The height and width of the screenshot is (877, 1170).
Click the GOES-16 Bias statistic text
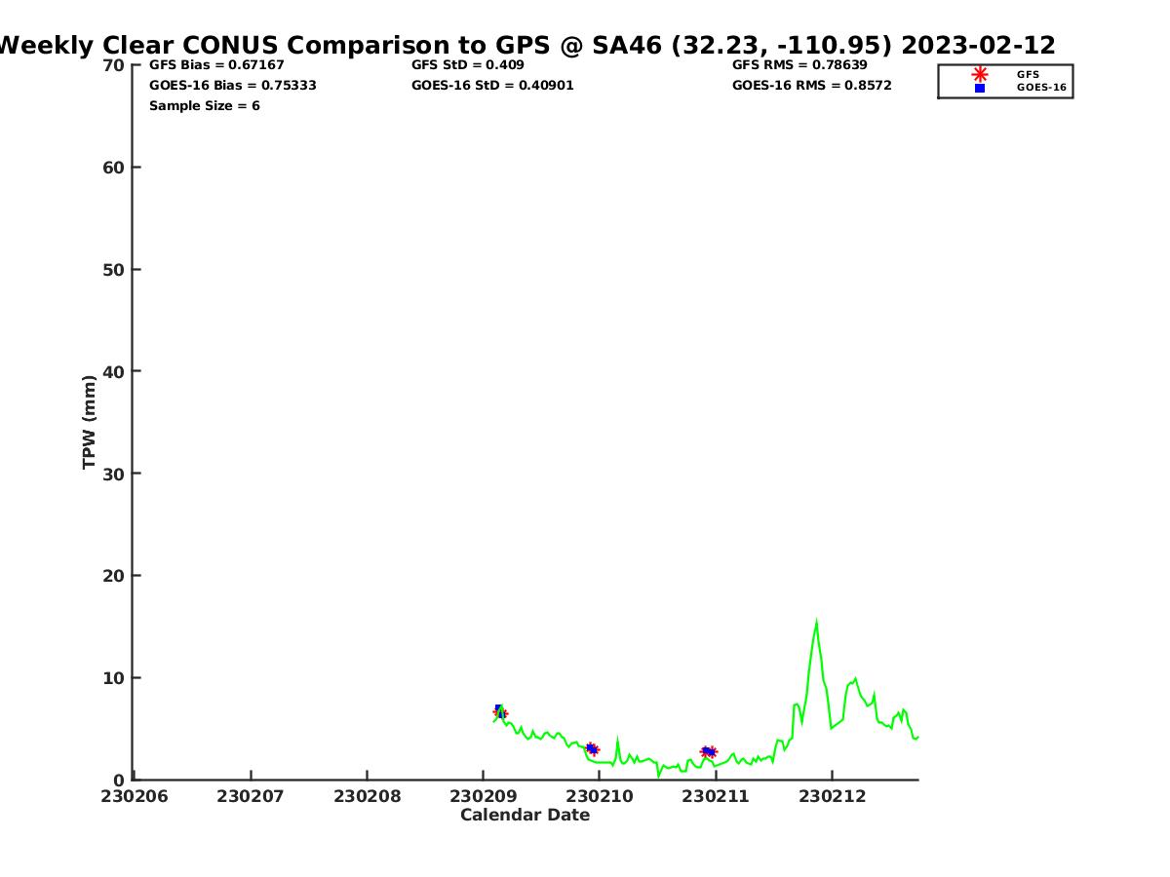[232, 86]
